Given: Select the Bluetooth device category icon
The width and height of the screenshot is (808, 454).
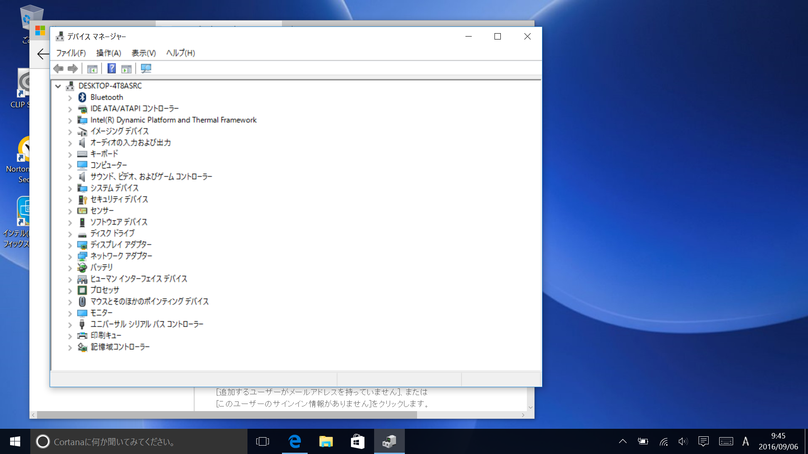Looking at the screenshot, I should 82,97.
